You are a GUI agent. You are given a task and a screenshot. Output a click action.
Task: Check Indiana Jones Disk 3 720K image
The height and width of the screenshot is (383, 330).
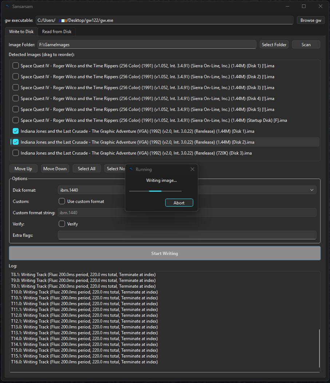click(x=16, y=153)
